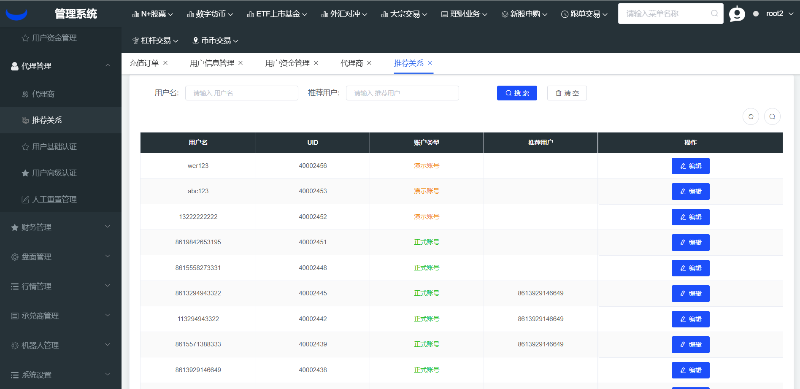
Task: Click 编辑 for UID 40002438
Action: click(691, 370)
